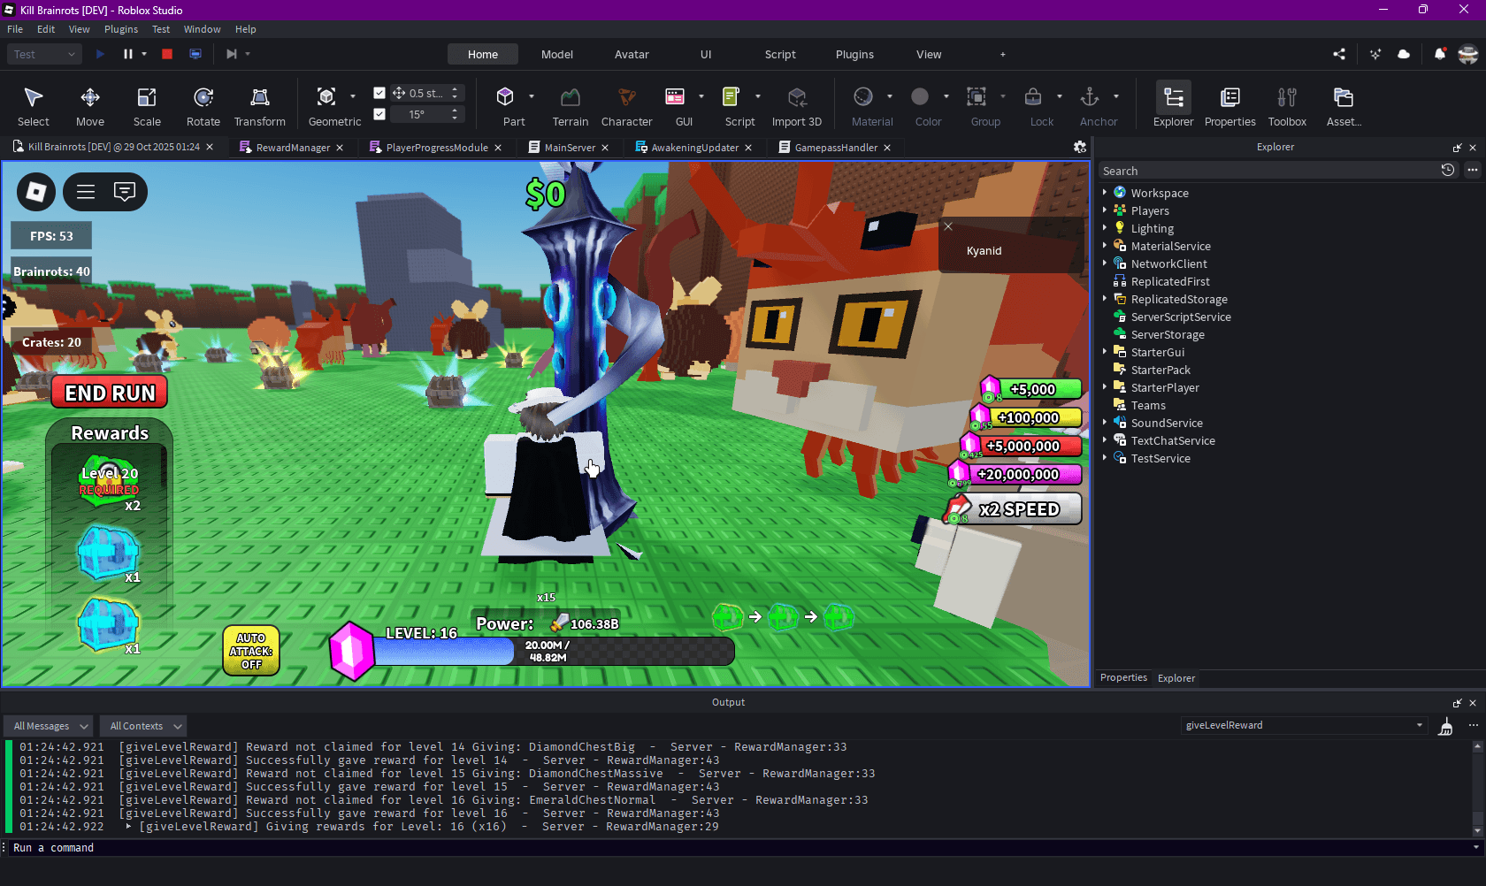Open the in-game hamburger menu
The image size is (1486, 886).
pos(86,192)
